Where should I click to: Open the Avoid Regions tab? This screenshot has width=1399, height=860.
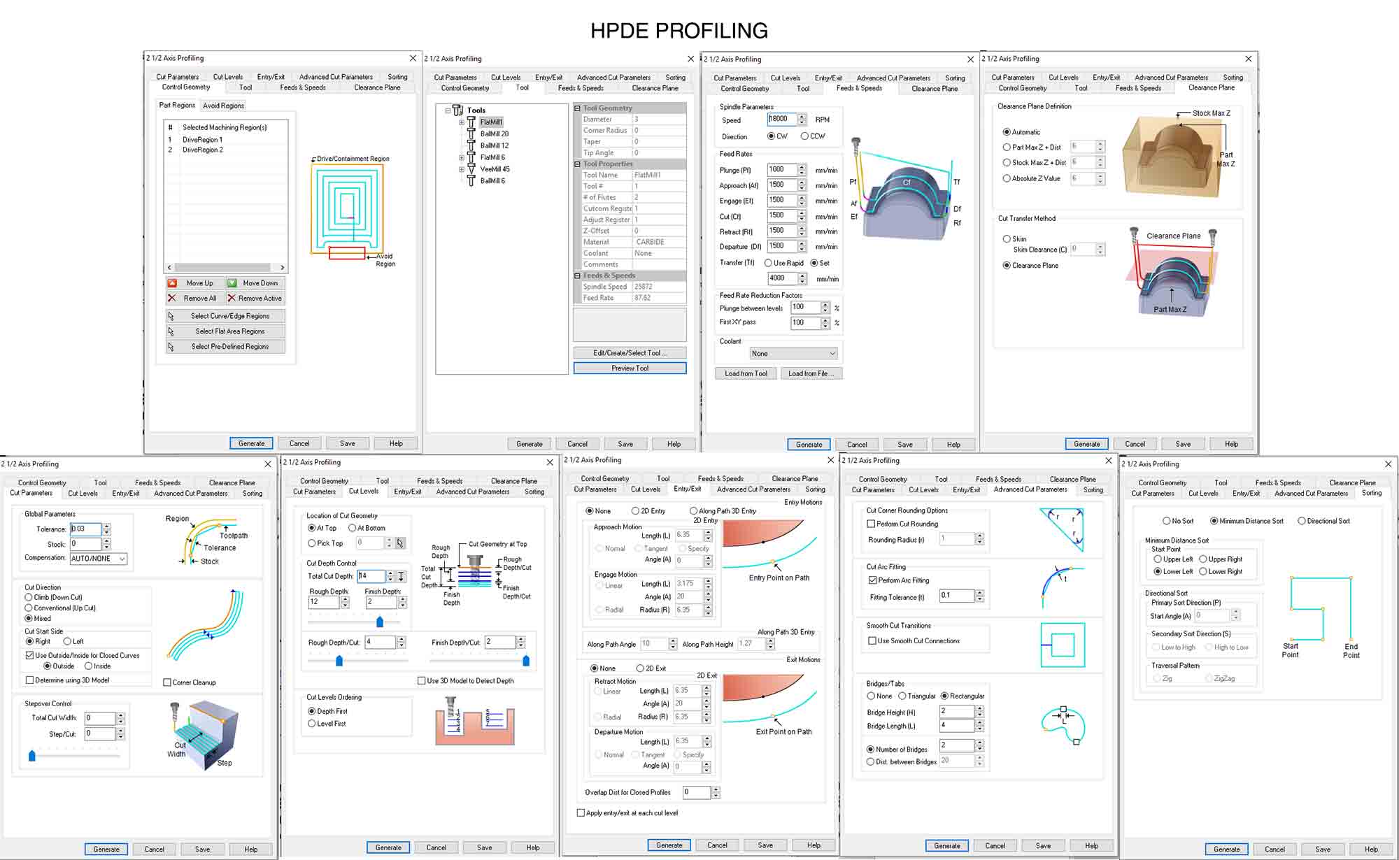click(223, 106)
